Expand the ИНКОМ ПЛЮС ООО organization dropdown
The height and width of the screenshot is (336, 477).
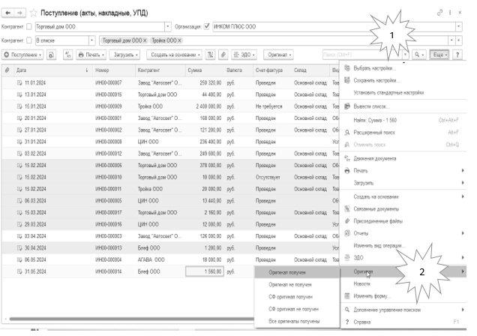click(458, 26)
